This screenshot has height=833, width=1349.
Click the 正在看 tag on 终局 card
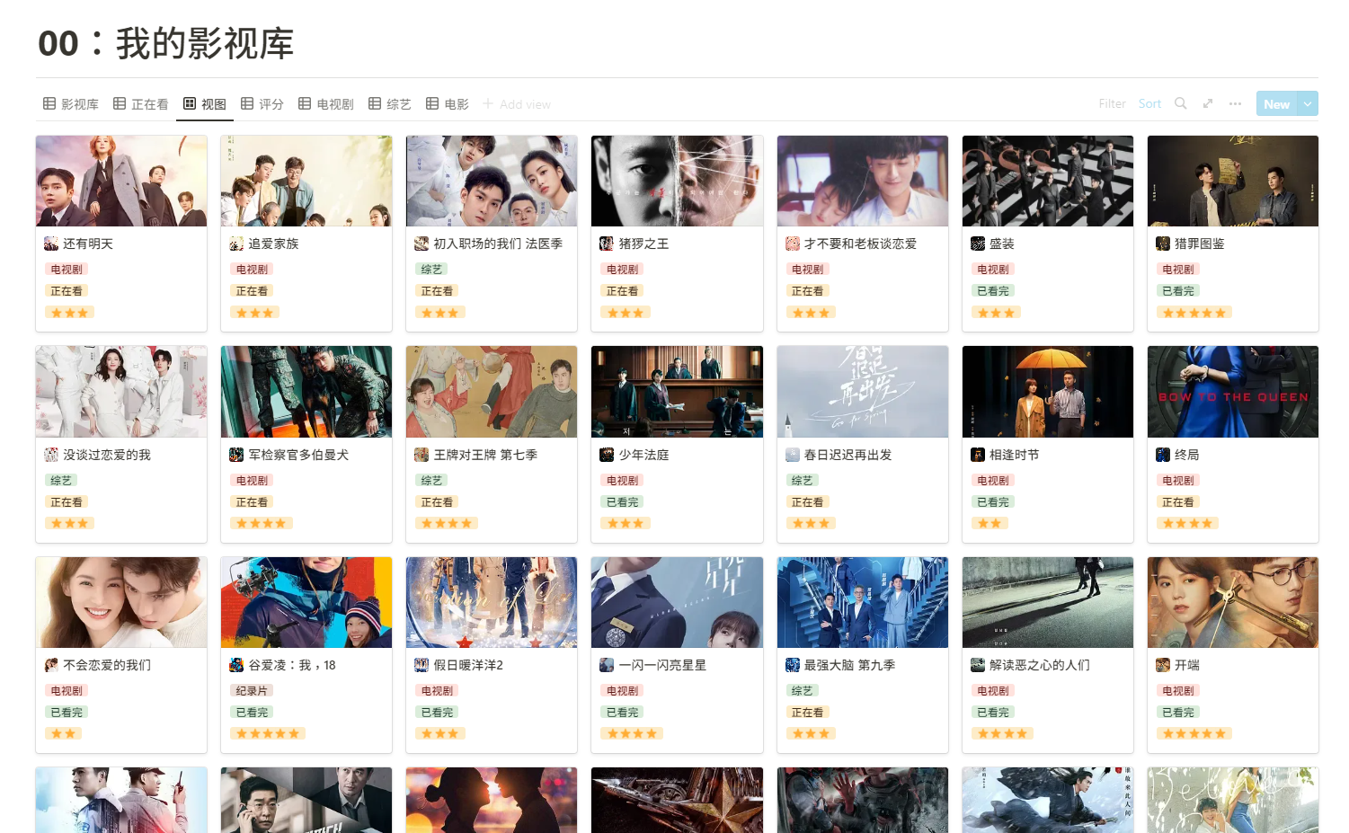(1178, 502)
